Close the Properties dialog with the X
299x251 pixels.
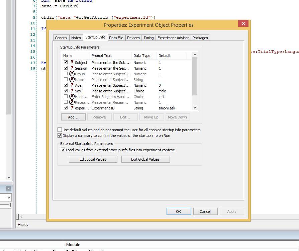click(x=243, y=23)
